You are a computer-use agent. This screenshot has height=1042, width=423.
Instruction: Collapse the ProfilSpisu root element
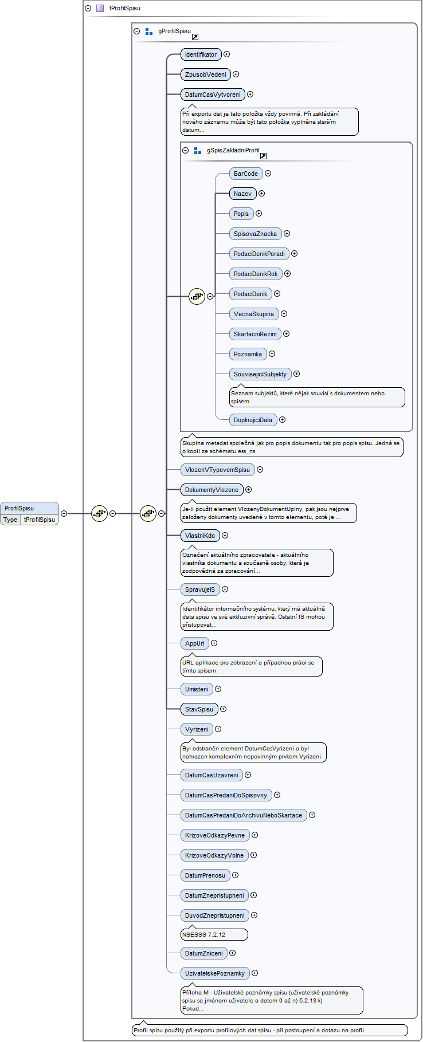click(x=64, y=513)
